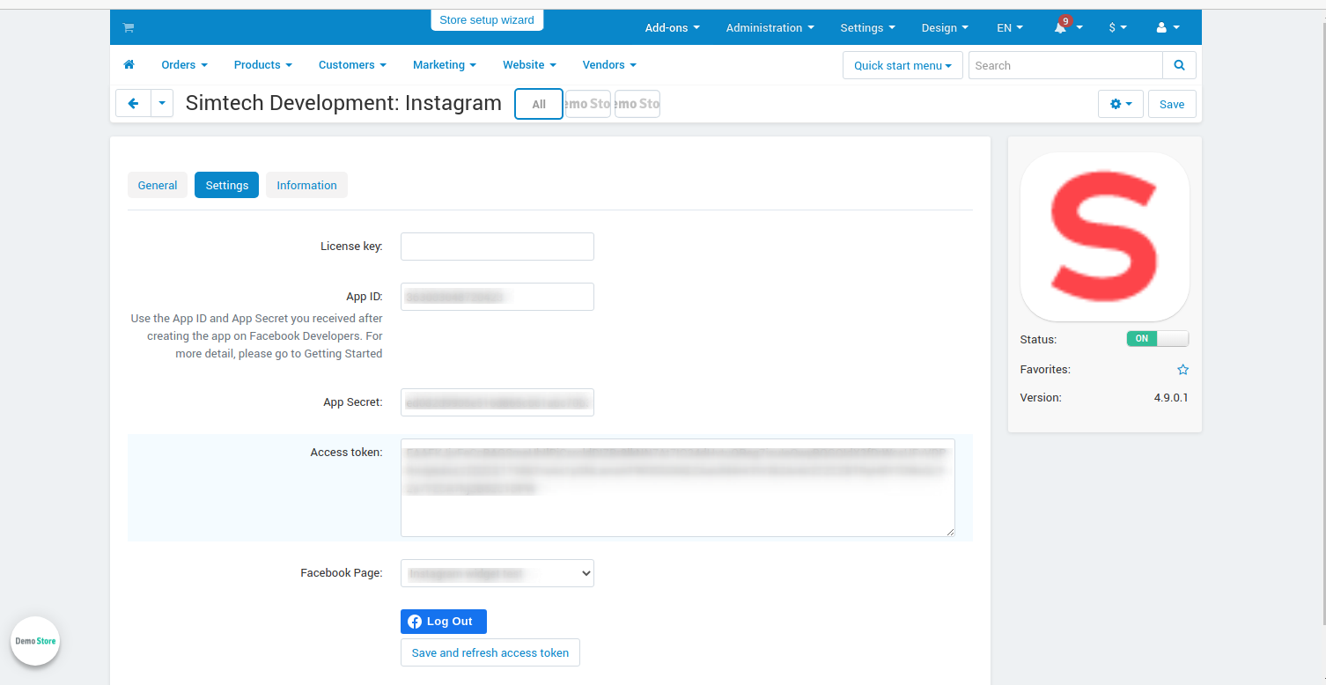The height and width of the screenshot is (685, 1326).
Task: Open the Orders menu
Action: pos(185,65)
